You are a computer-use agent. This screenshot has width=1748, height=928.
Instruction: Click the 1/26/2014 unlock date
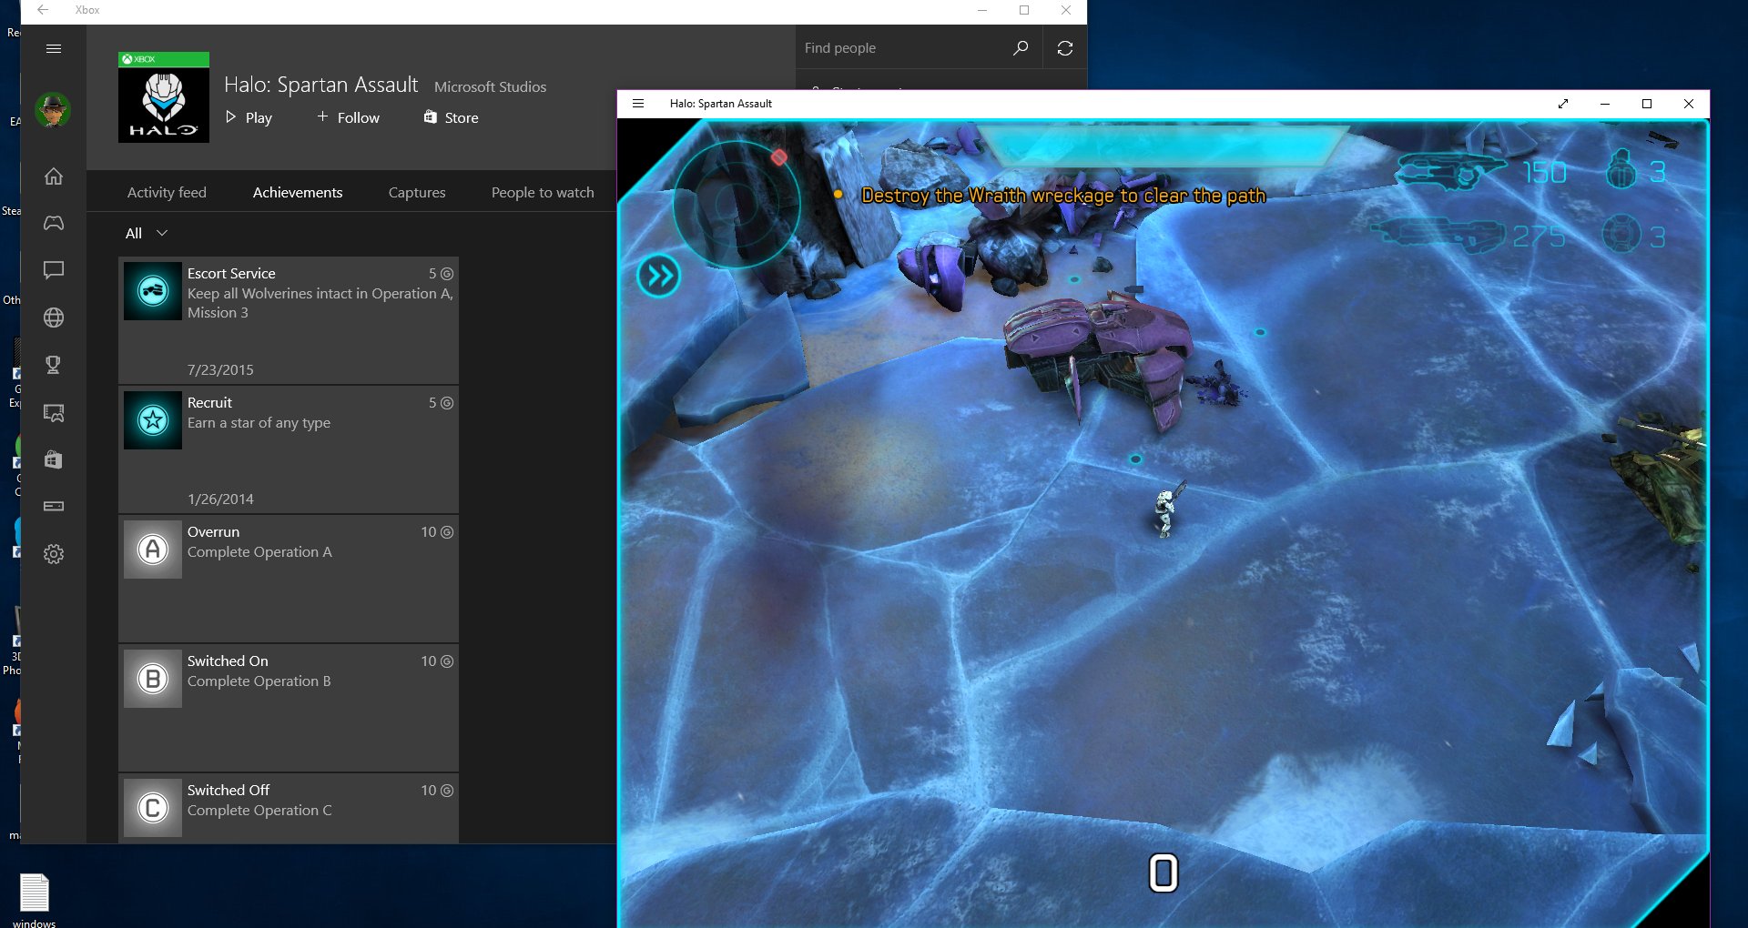[x=220, y=499]
